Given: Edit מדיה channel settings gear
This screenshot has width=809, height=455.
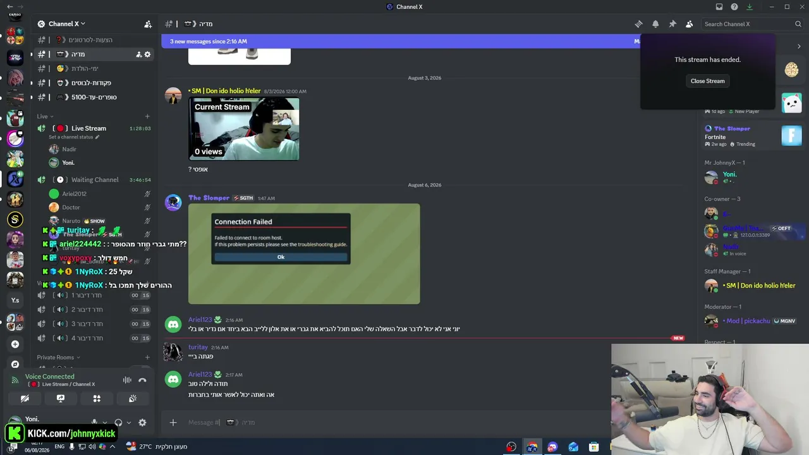Looking at the screenshot, I should click(147, 54).
